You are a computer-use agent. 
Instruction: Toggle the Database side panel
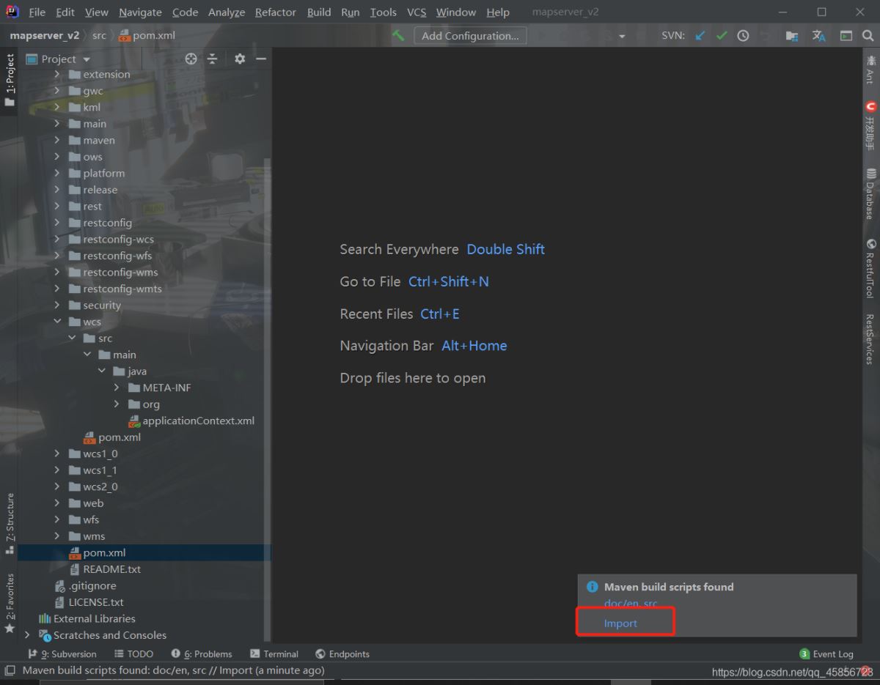pos(870,193)
